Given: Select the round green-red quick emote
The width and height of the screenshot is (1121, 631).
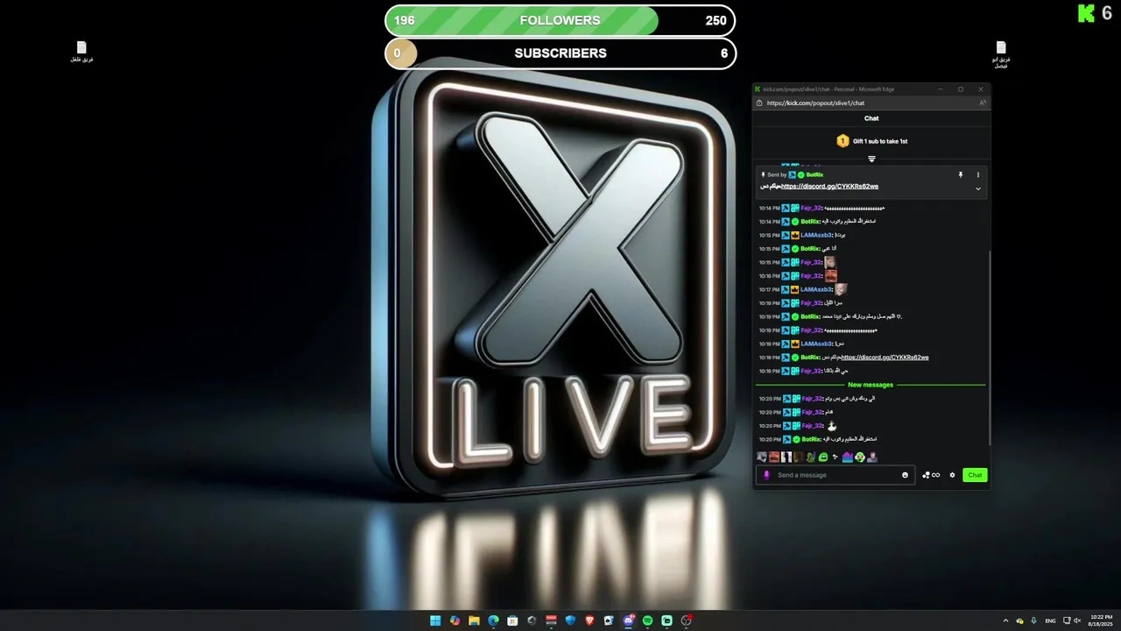Looking at the screenshot, I should 860,457.
